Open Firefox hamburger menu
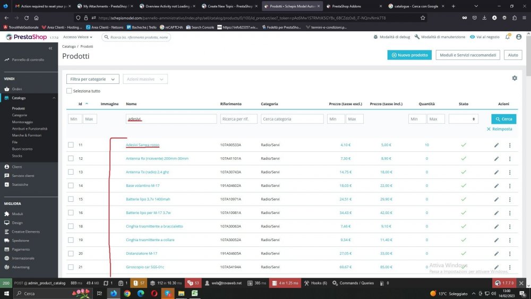The height and width of the screenshot is (299, 531). [524, 18]
